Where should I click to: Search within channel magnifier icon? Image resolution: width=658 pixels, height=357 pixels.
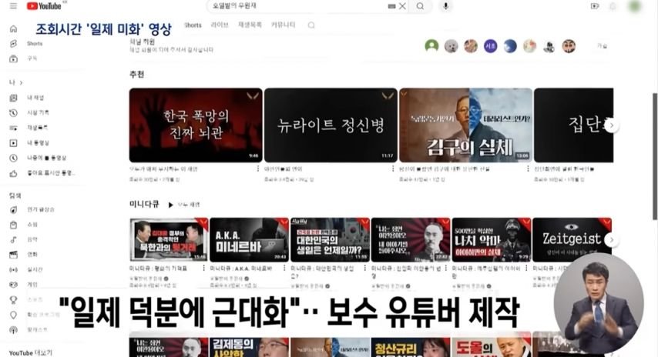click(311, 25)
